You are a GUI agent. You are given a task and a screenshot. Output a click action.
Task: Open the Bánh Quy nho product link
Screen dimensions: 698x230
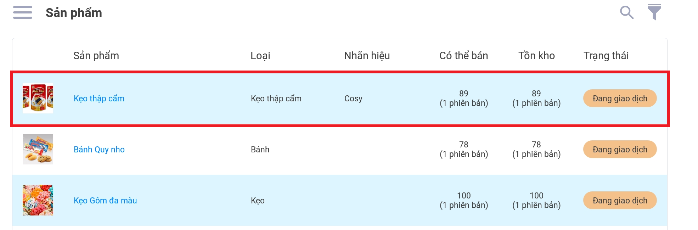pyautogui.click(x=99, y=150)
